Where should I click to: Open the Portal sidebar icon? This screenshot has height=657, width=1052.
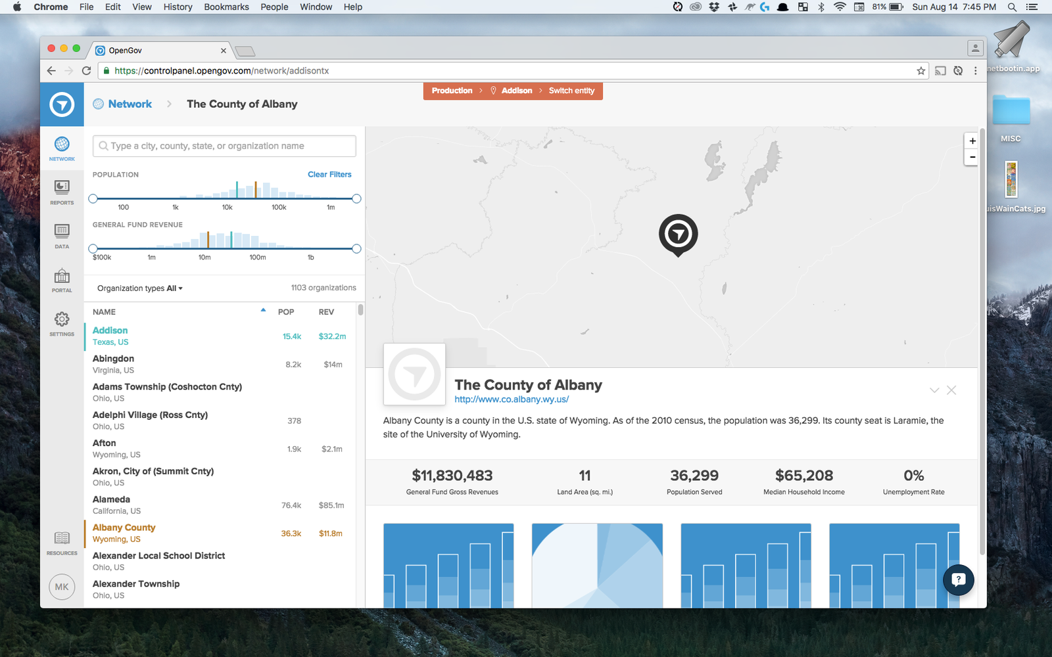(x=62, y=280)
